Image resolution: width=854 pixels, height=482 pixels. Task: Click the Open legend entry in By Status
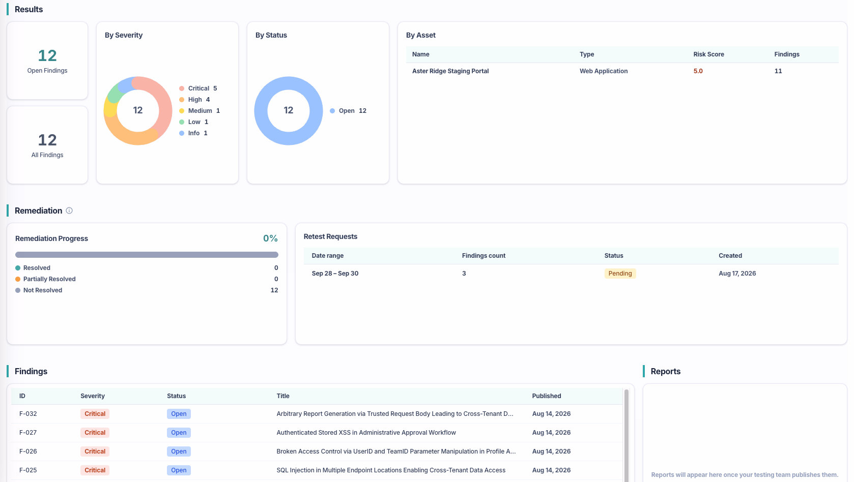click(348, 111)
